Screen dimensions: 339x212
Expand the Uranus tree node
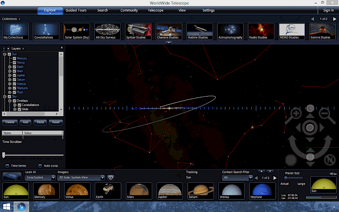point(10,84)
